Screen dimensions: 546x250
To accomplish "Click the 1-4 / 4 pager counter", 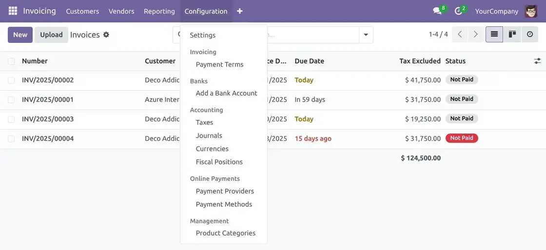I will pos(438,35).
